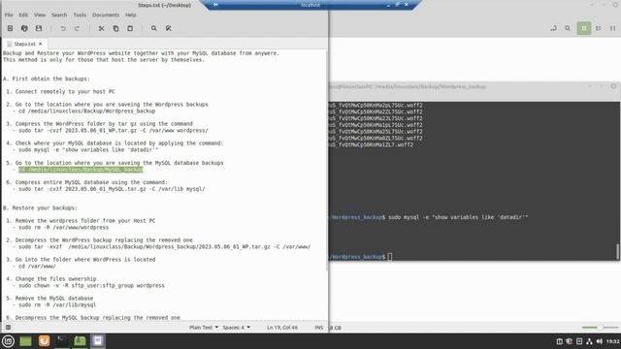Click the 19:32 panel clock
Viewport: 621px width, 349px height.
click(x=612, y=341)
